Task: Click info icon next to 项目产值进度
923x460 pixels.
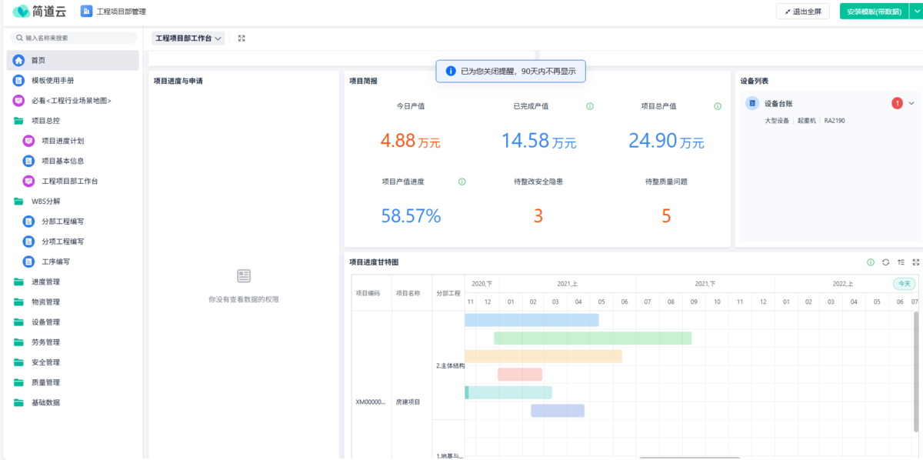Action: (x=462, y=182)
